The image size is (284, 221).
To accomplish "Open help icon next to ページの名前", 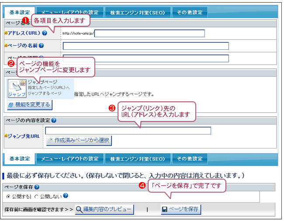I will (42, 45).
